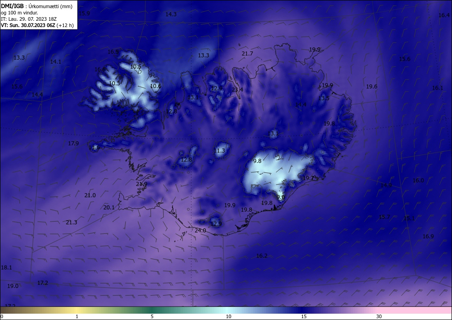The height and width of the screenshot is (320, 452).
Task: Click the 13.5 value in east Iceland
Action: (324, 98)
